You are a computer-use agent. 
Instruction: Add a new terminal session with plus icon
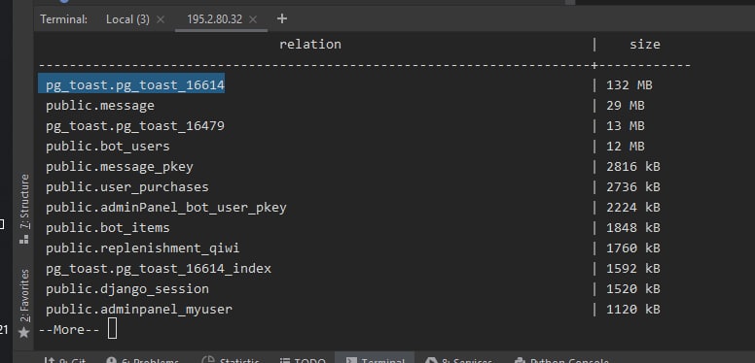pyautogui.click(x=282, y=18)
